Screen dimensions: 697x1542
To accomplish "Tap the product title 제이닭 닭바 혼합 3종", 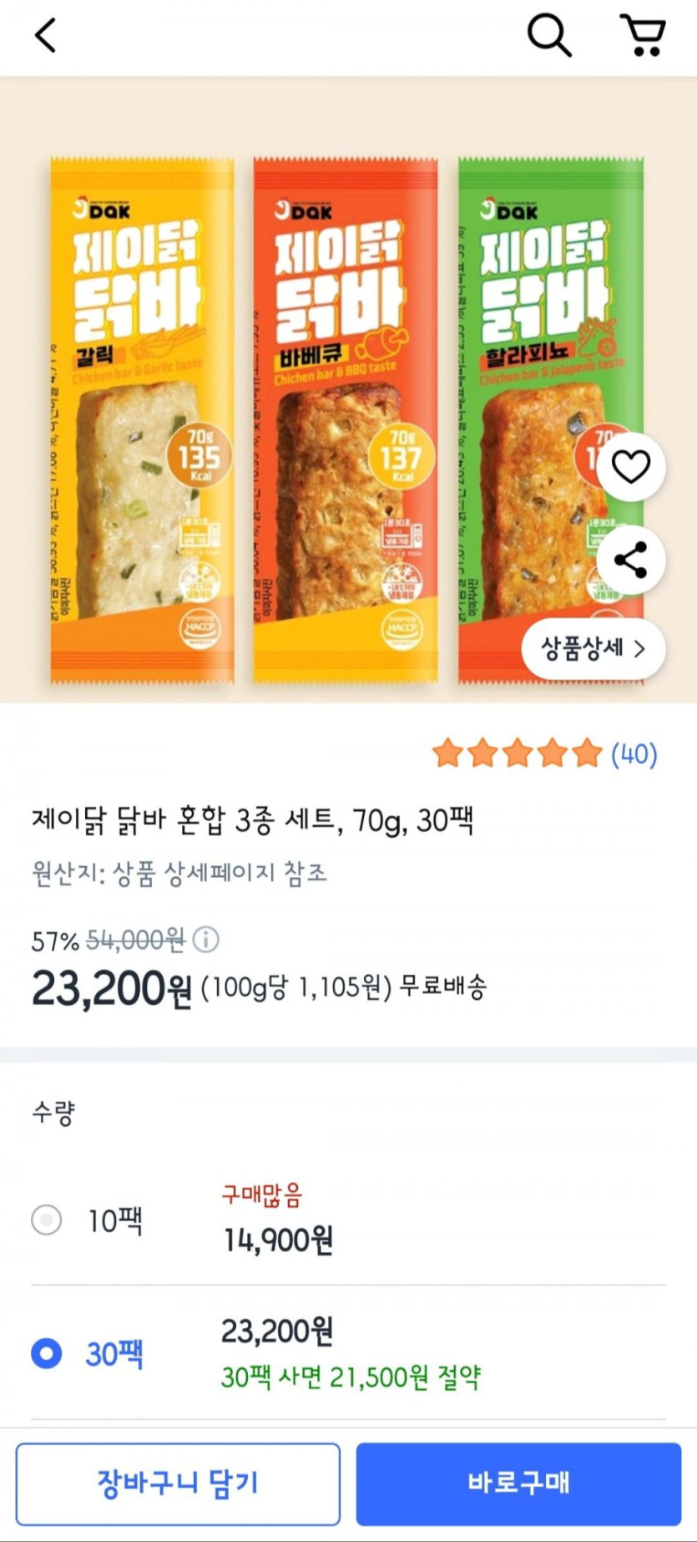I will (253, 820).
